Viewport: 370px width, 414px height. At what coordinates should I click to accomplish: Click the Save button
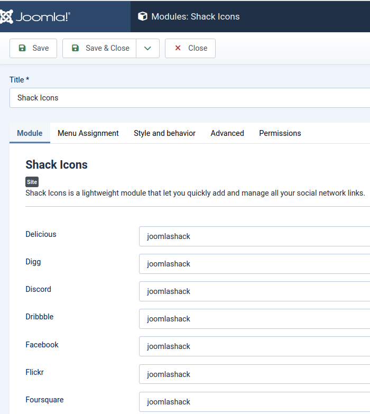point(33,48)
